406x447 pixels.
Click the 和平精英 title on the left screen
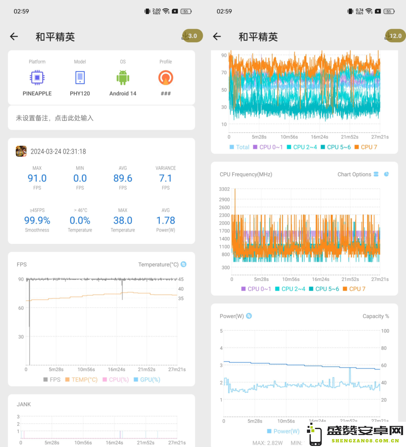[55, 37]
